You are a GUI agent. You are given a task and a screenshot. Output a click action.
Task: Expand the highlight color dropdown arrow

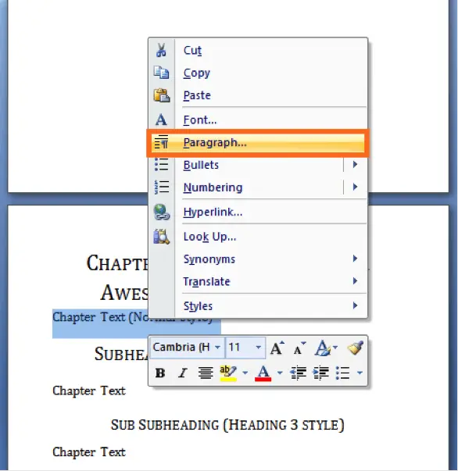click(245, 373)
